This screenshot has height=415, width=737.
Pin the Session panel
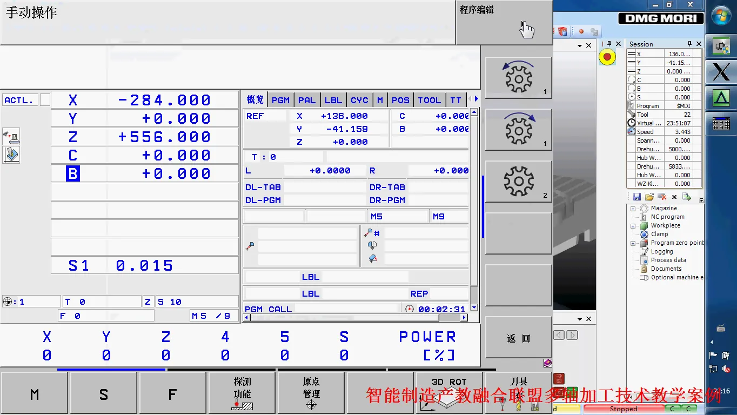690,44
